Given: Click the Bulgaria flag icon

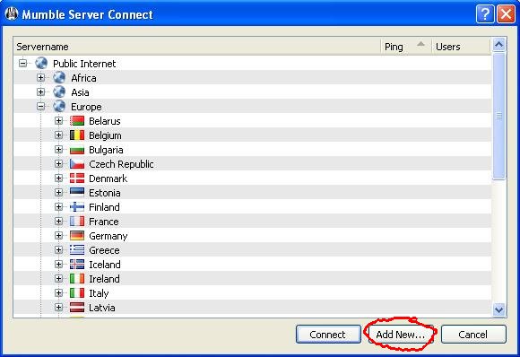Looking at the screenshot, I should click(77, 150).
